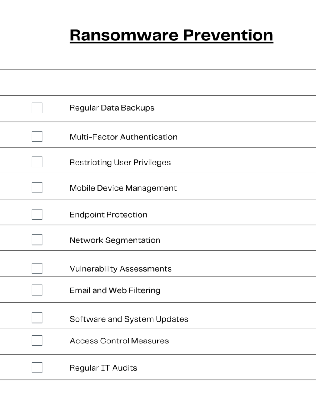Tick the Multi-Factor Authentication checkbox

[37, 137]
